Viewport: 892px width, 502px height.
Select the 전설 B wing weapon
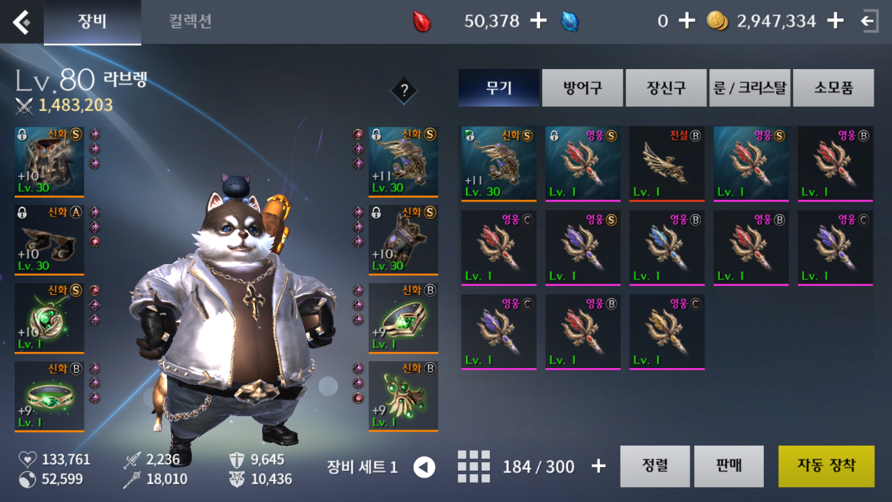667,164
